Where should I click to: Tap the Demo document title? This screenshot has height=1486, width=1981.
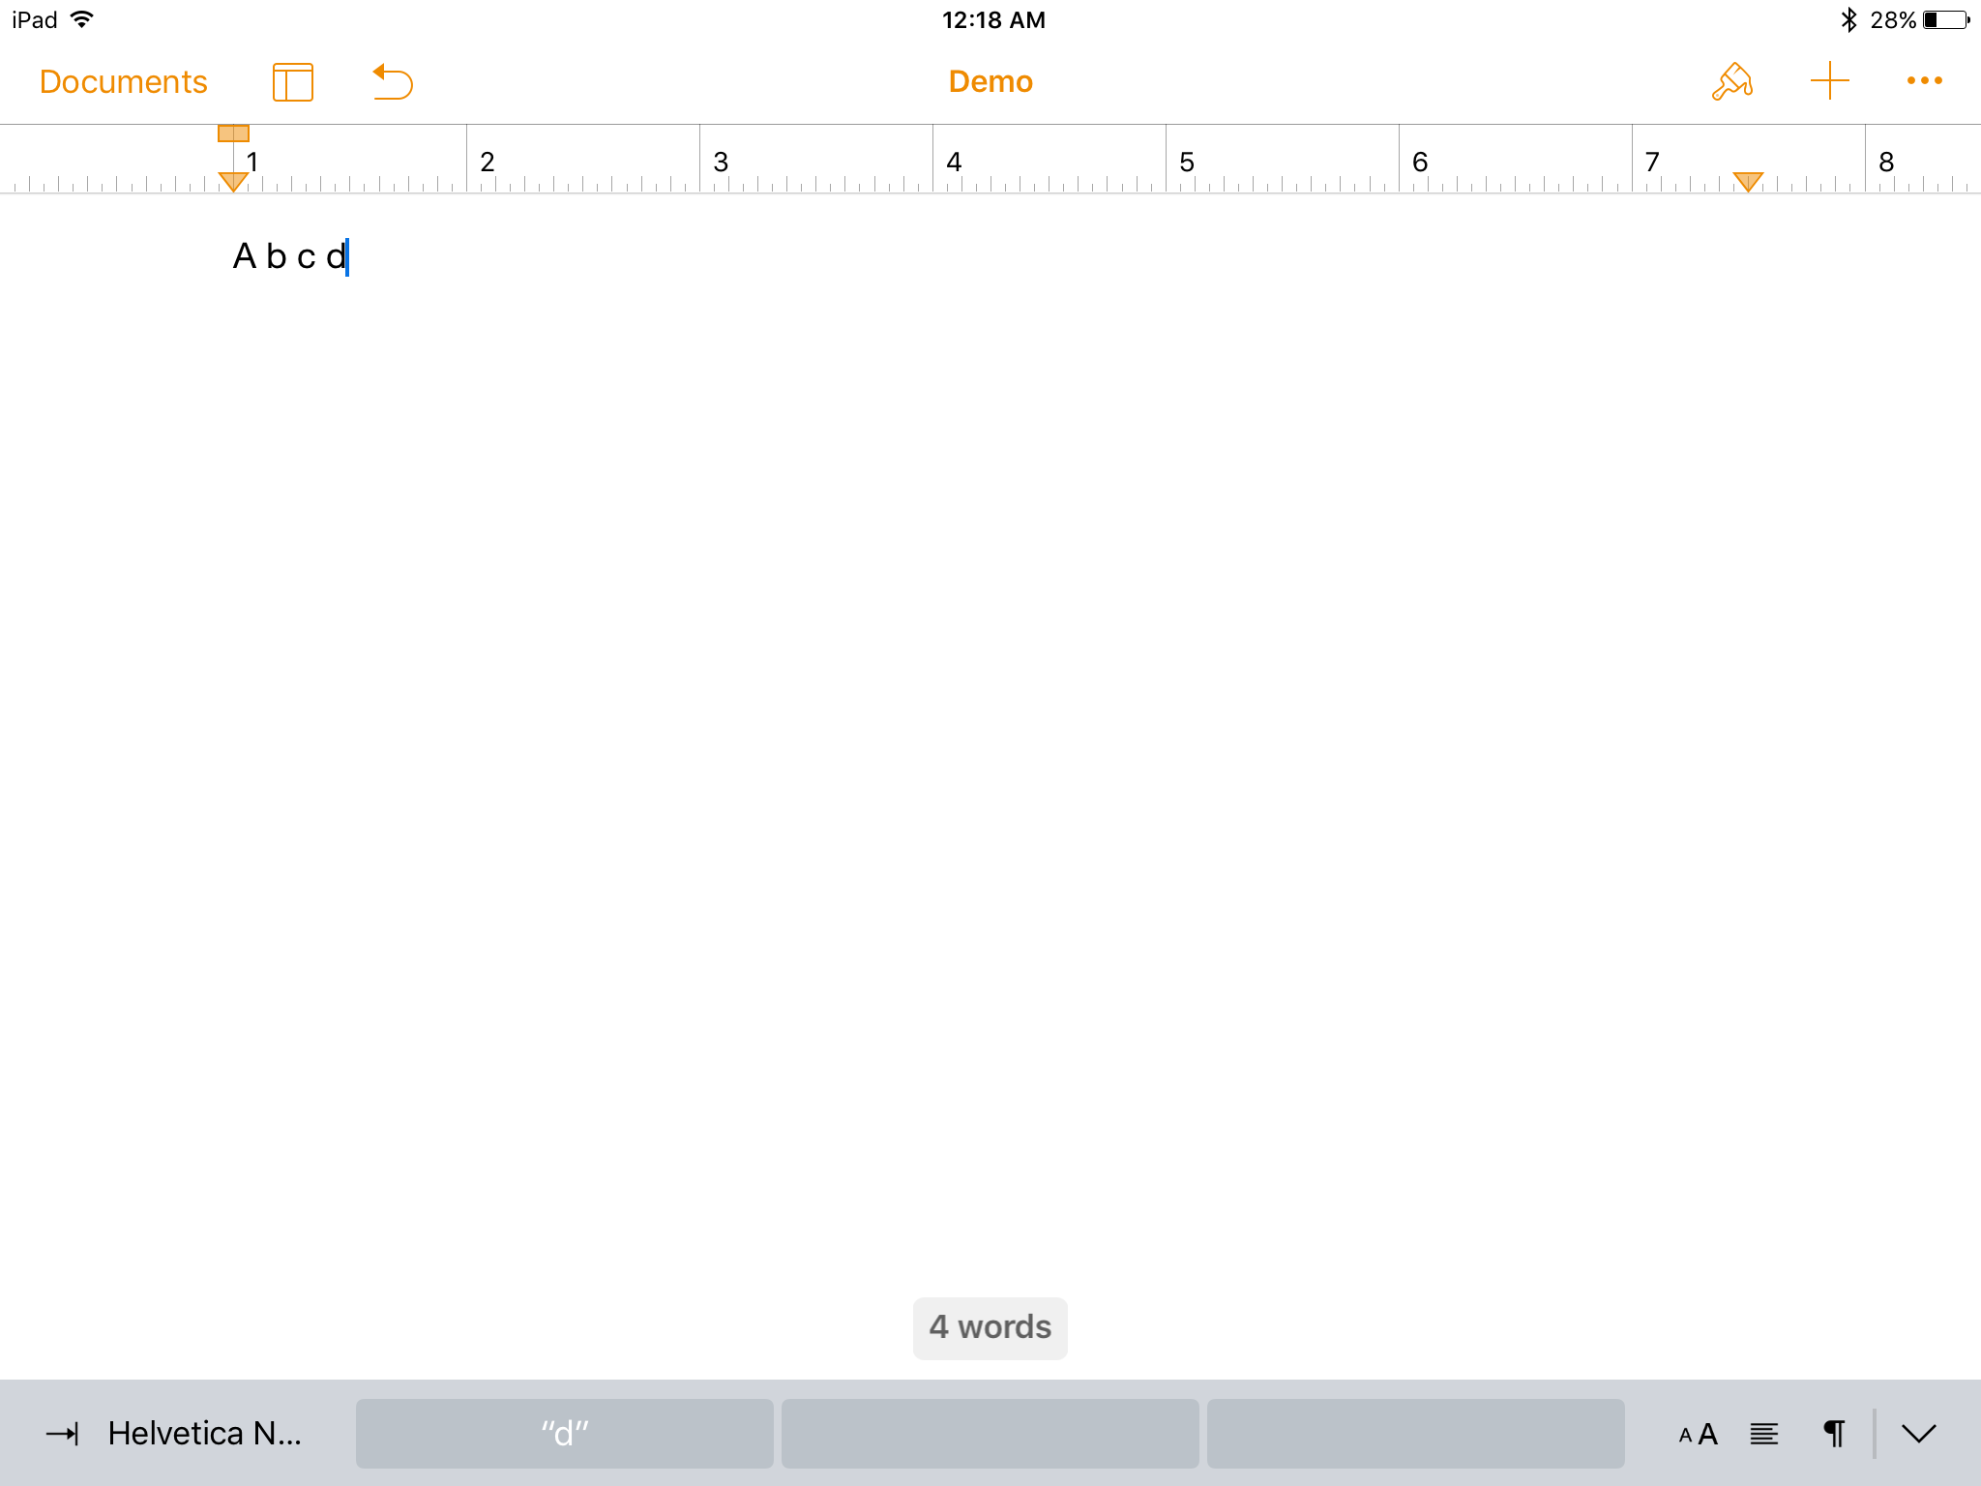click(x=990, y=82)
